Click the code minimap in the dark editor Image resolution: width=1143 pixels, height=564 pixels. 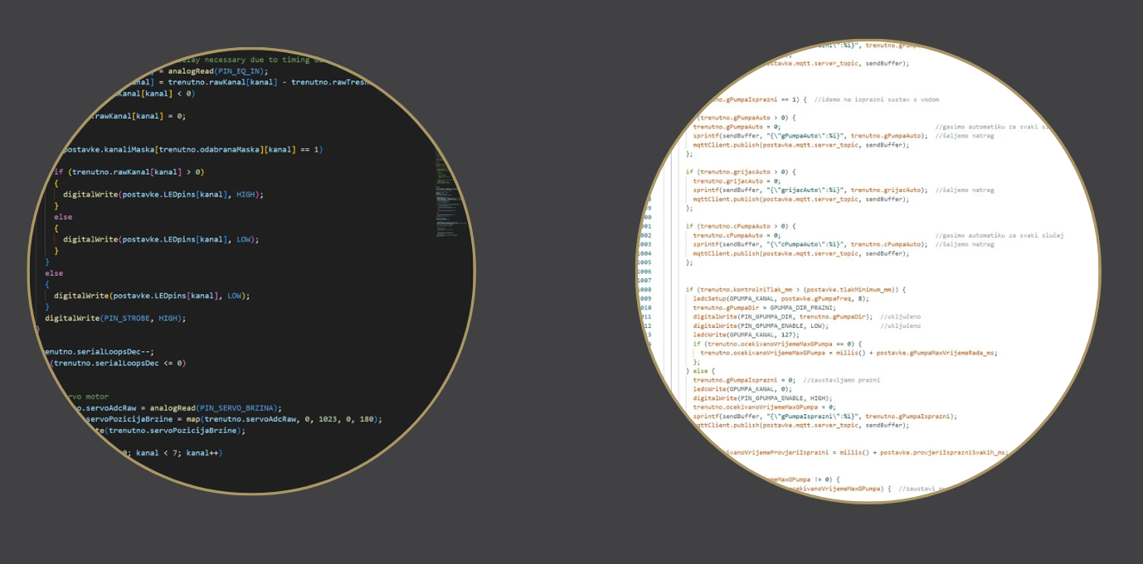(x=447, y=195)
